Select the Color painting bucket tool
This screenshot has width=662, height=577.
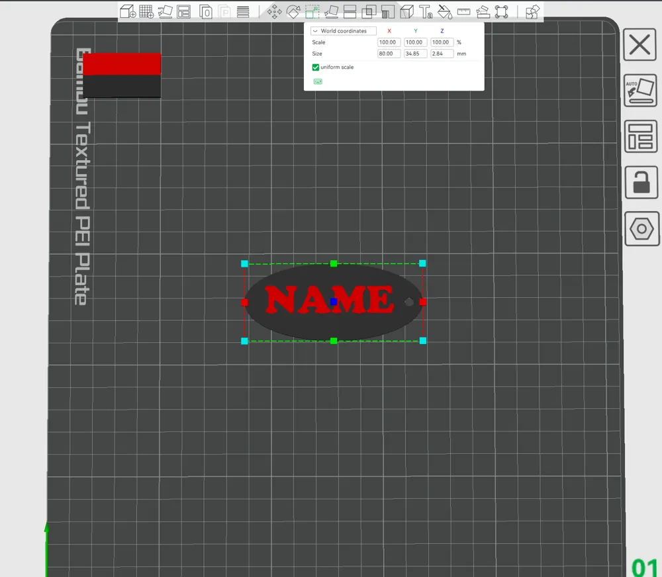pyautogui.click(x=445, y=11)
